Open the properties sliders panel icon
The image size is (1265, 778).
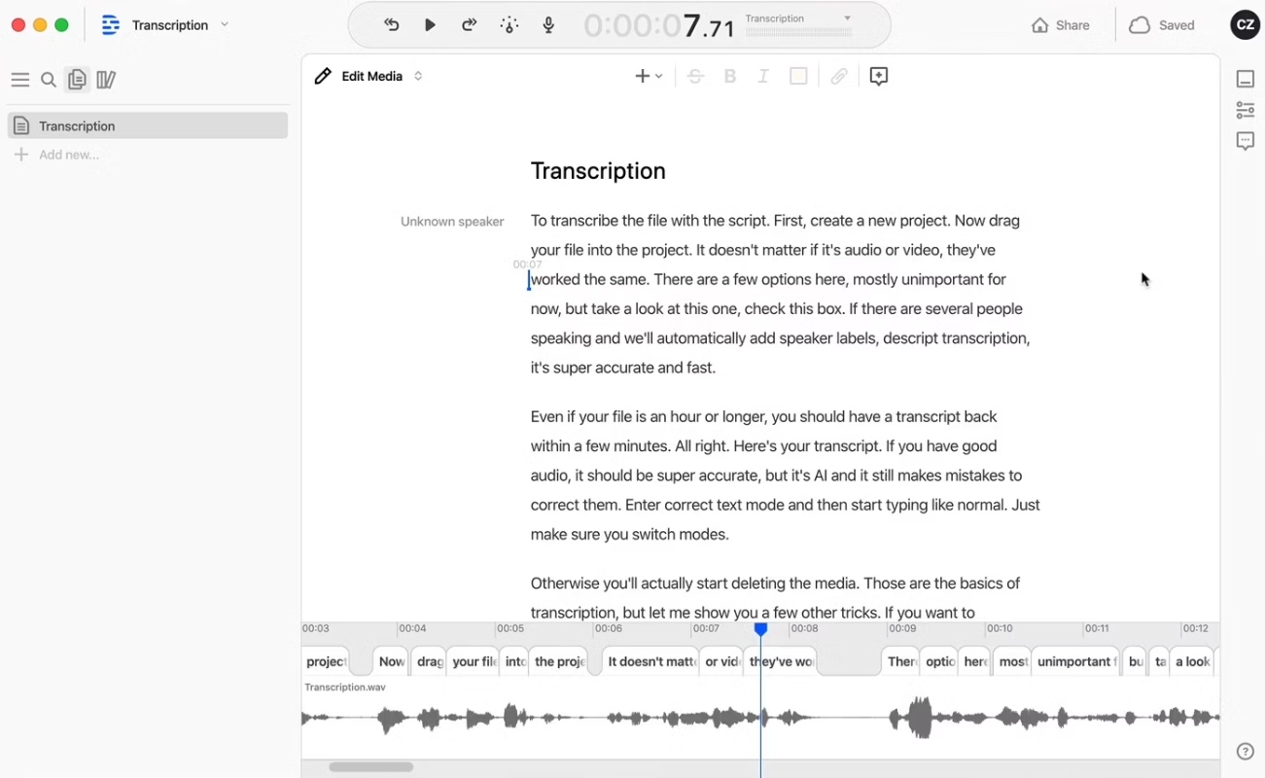pyautogui.click(x=1246, y=110)
